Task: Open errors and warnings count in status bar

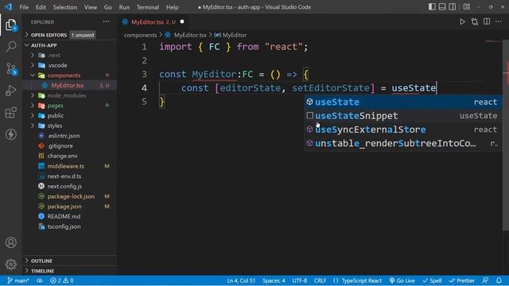Action: 62,280
